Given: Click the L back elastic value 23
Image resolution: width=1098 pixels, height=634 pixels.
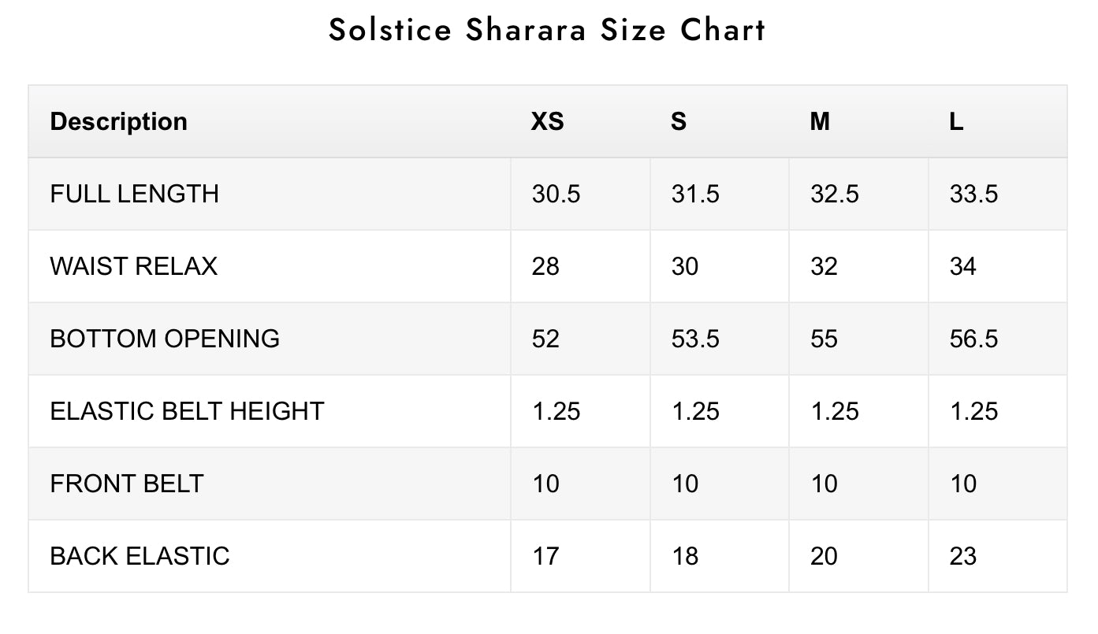Looking at the screenshot, I should click(963, 556).
